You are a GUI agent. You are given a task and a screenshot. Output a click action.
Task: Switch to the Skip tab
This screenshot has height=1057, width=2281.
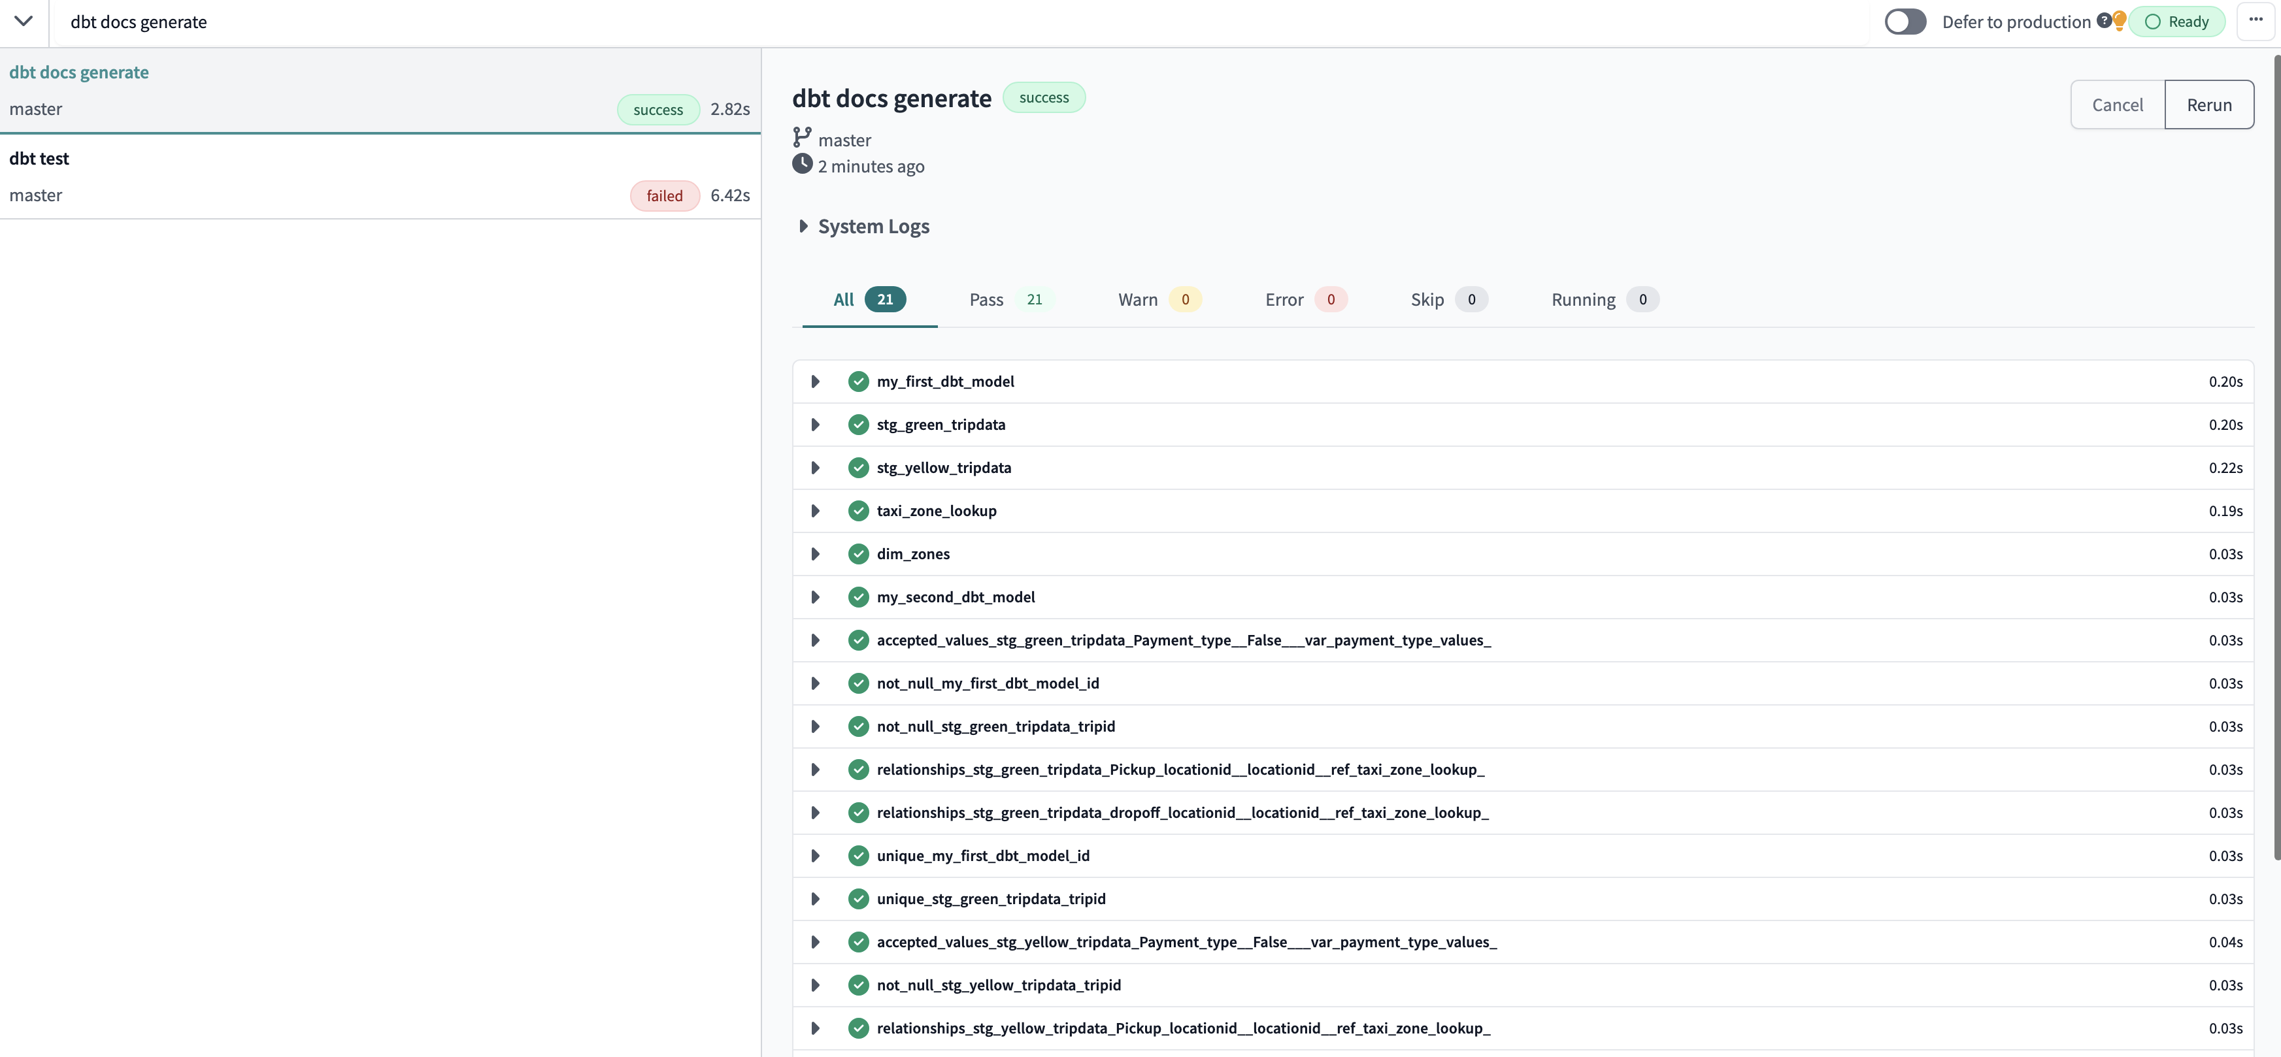pyautogui.click(x=1448, y=299)
